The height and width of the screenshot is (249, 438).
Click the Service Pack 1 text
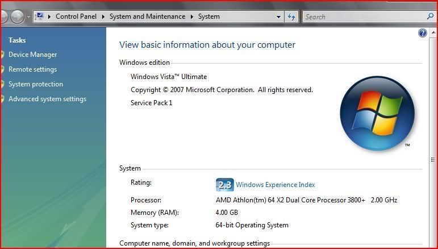pos(152,103)
